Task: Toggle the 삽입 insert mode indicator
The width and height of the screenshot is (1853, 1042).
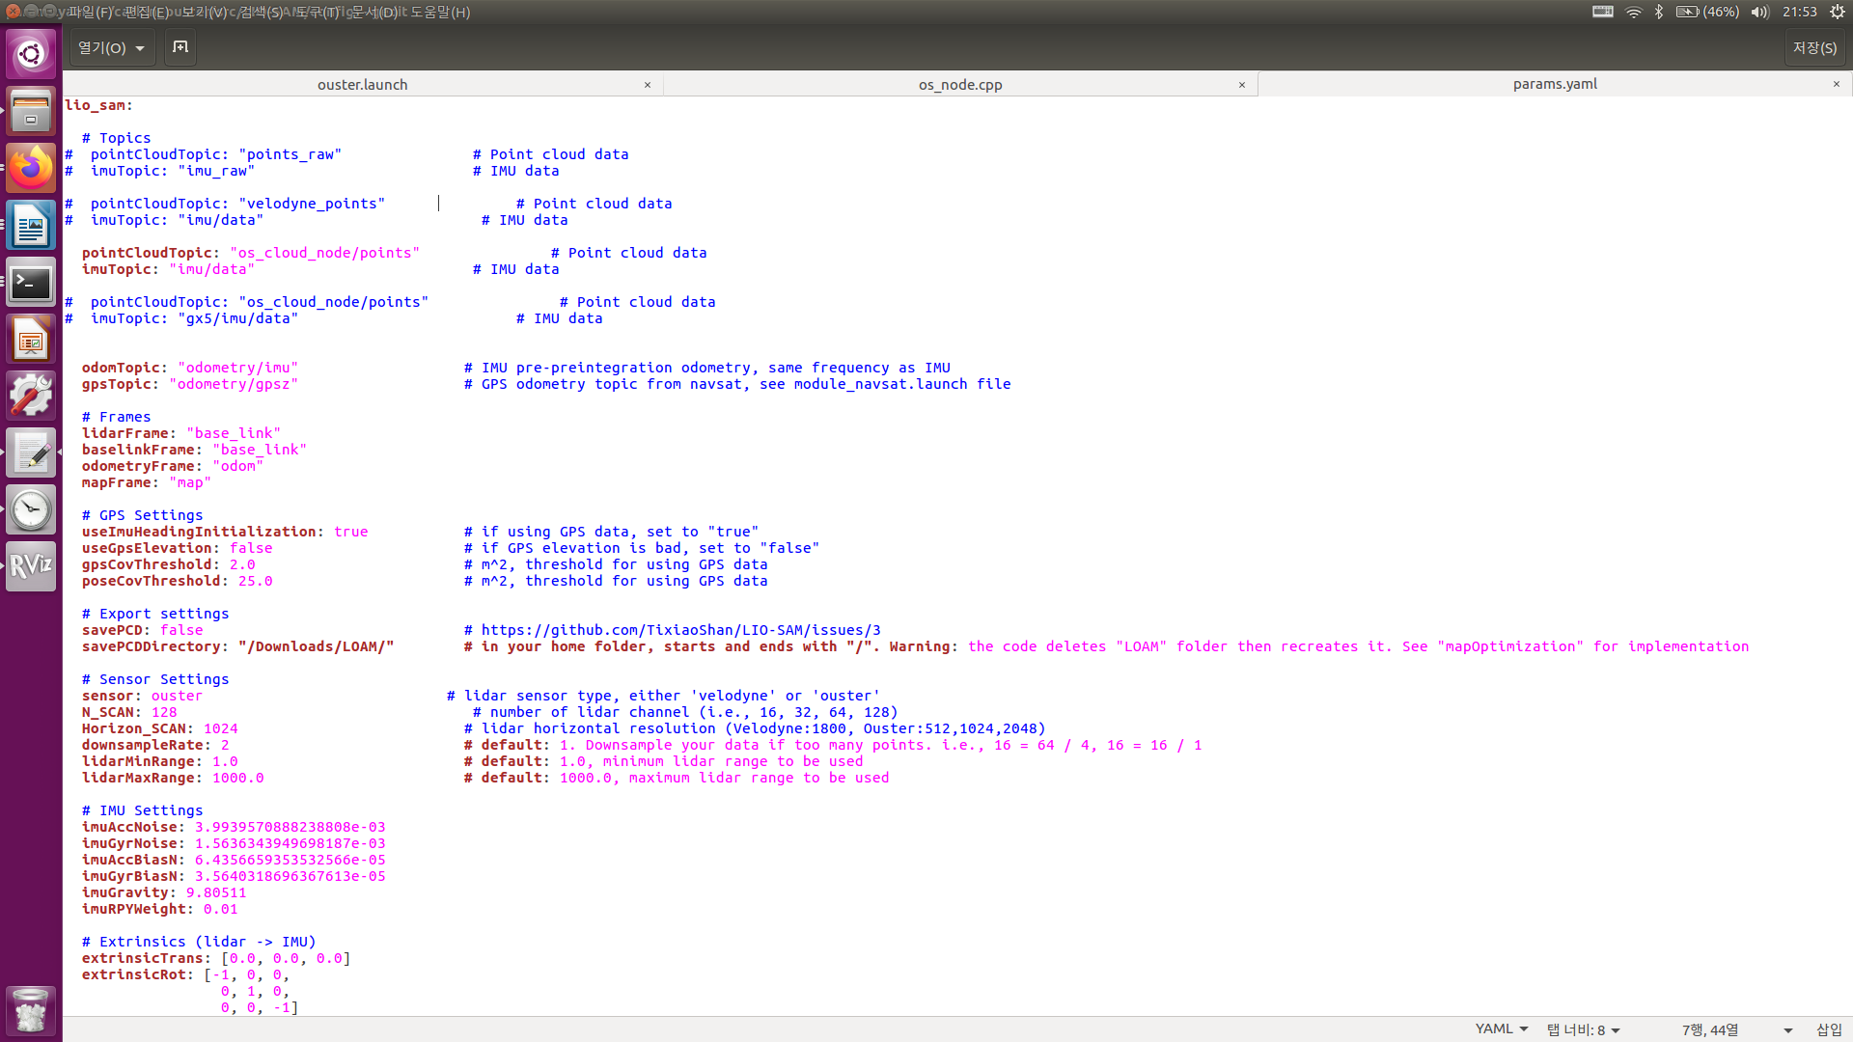Action: pyautogui.click(x=1830, y=1029)
